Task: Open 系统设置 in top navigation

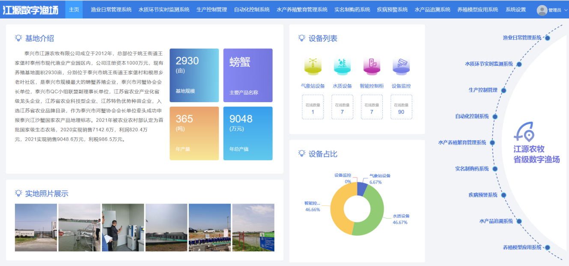Action: (x=516, y=9)
